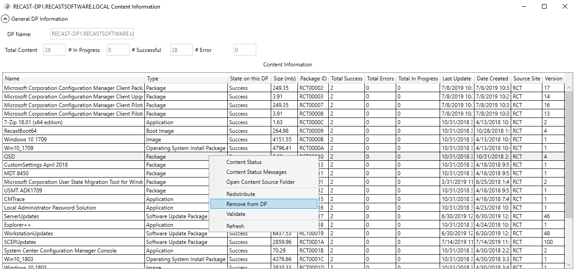Sort by Package ID column header
The image size is (575, 271).
tap(313, 79)
